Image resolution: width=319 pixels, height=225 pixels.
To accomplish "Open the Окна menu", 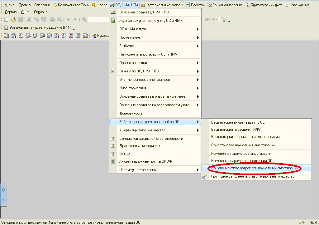I will click(25, 12).
